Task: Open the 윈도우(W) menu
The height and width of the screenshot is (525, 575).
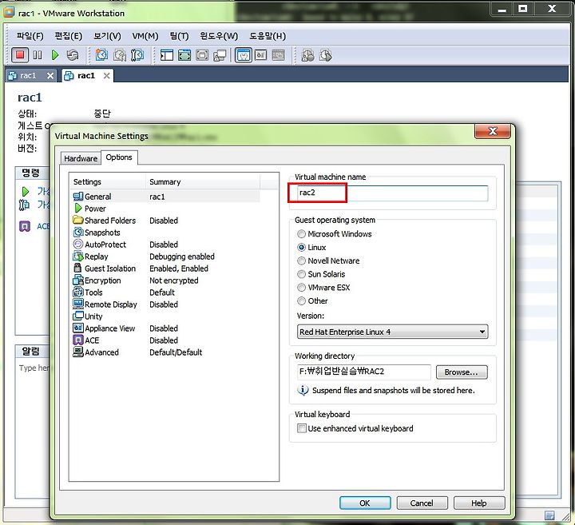Action: (219, 36)
